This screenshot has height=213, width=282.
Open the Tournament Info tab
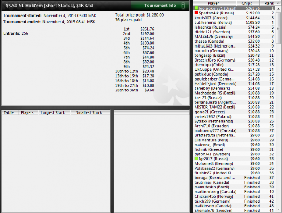tap(160, 6)
